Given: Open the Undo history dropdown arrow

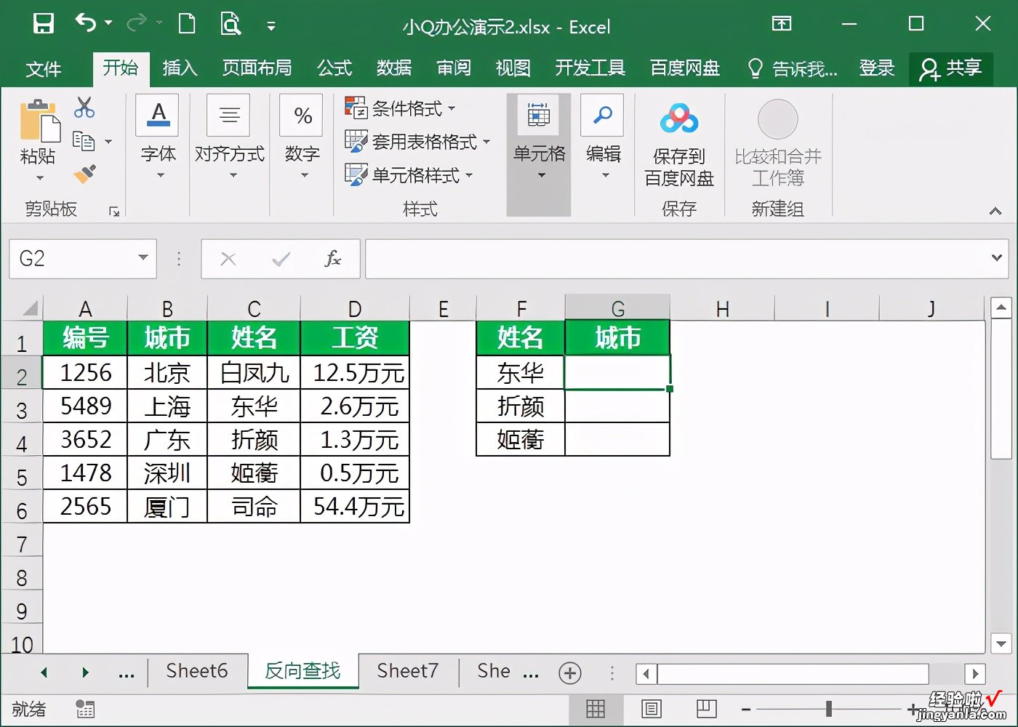Looking at the screenshot, I should tap(108, 23).
